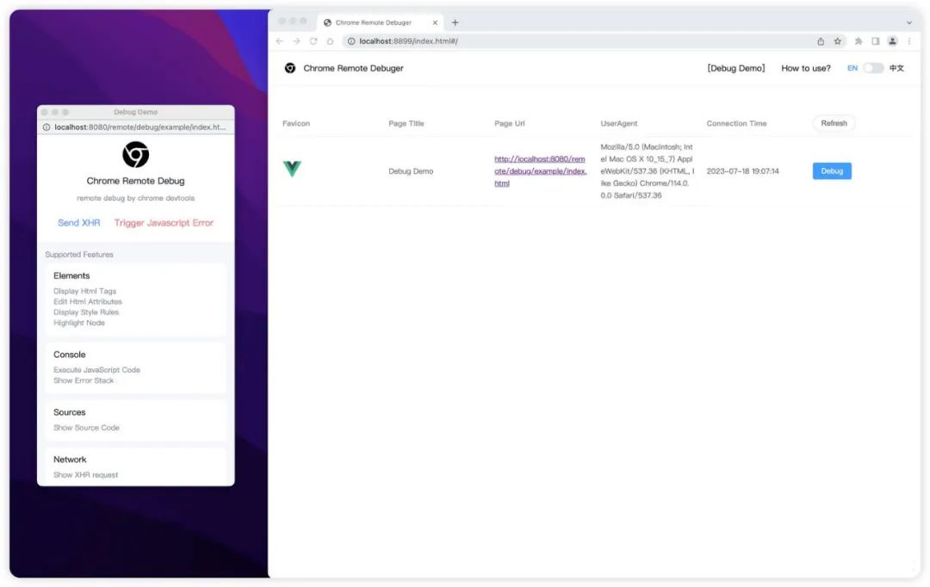The height and width of the screenshot is (587, 930).
Task: Toggle the EN / 中文 language switch
Action: click(x=873, y=68)
